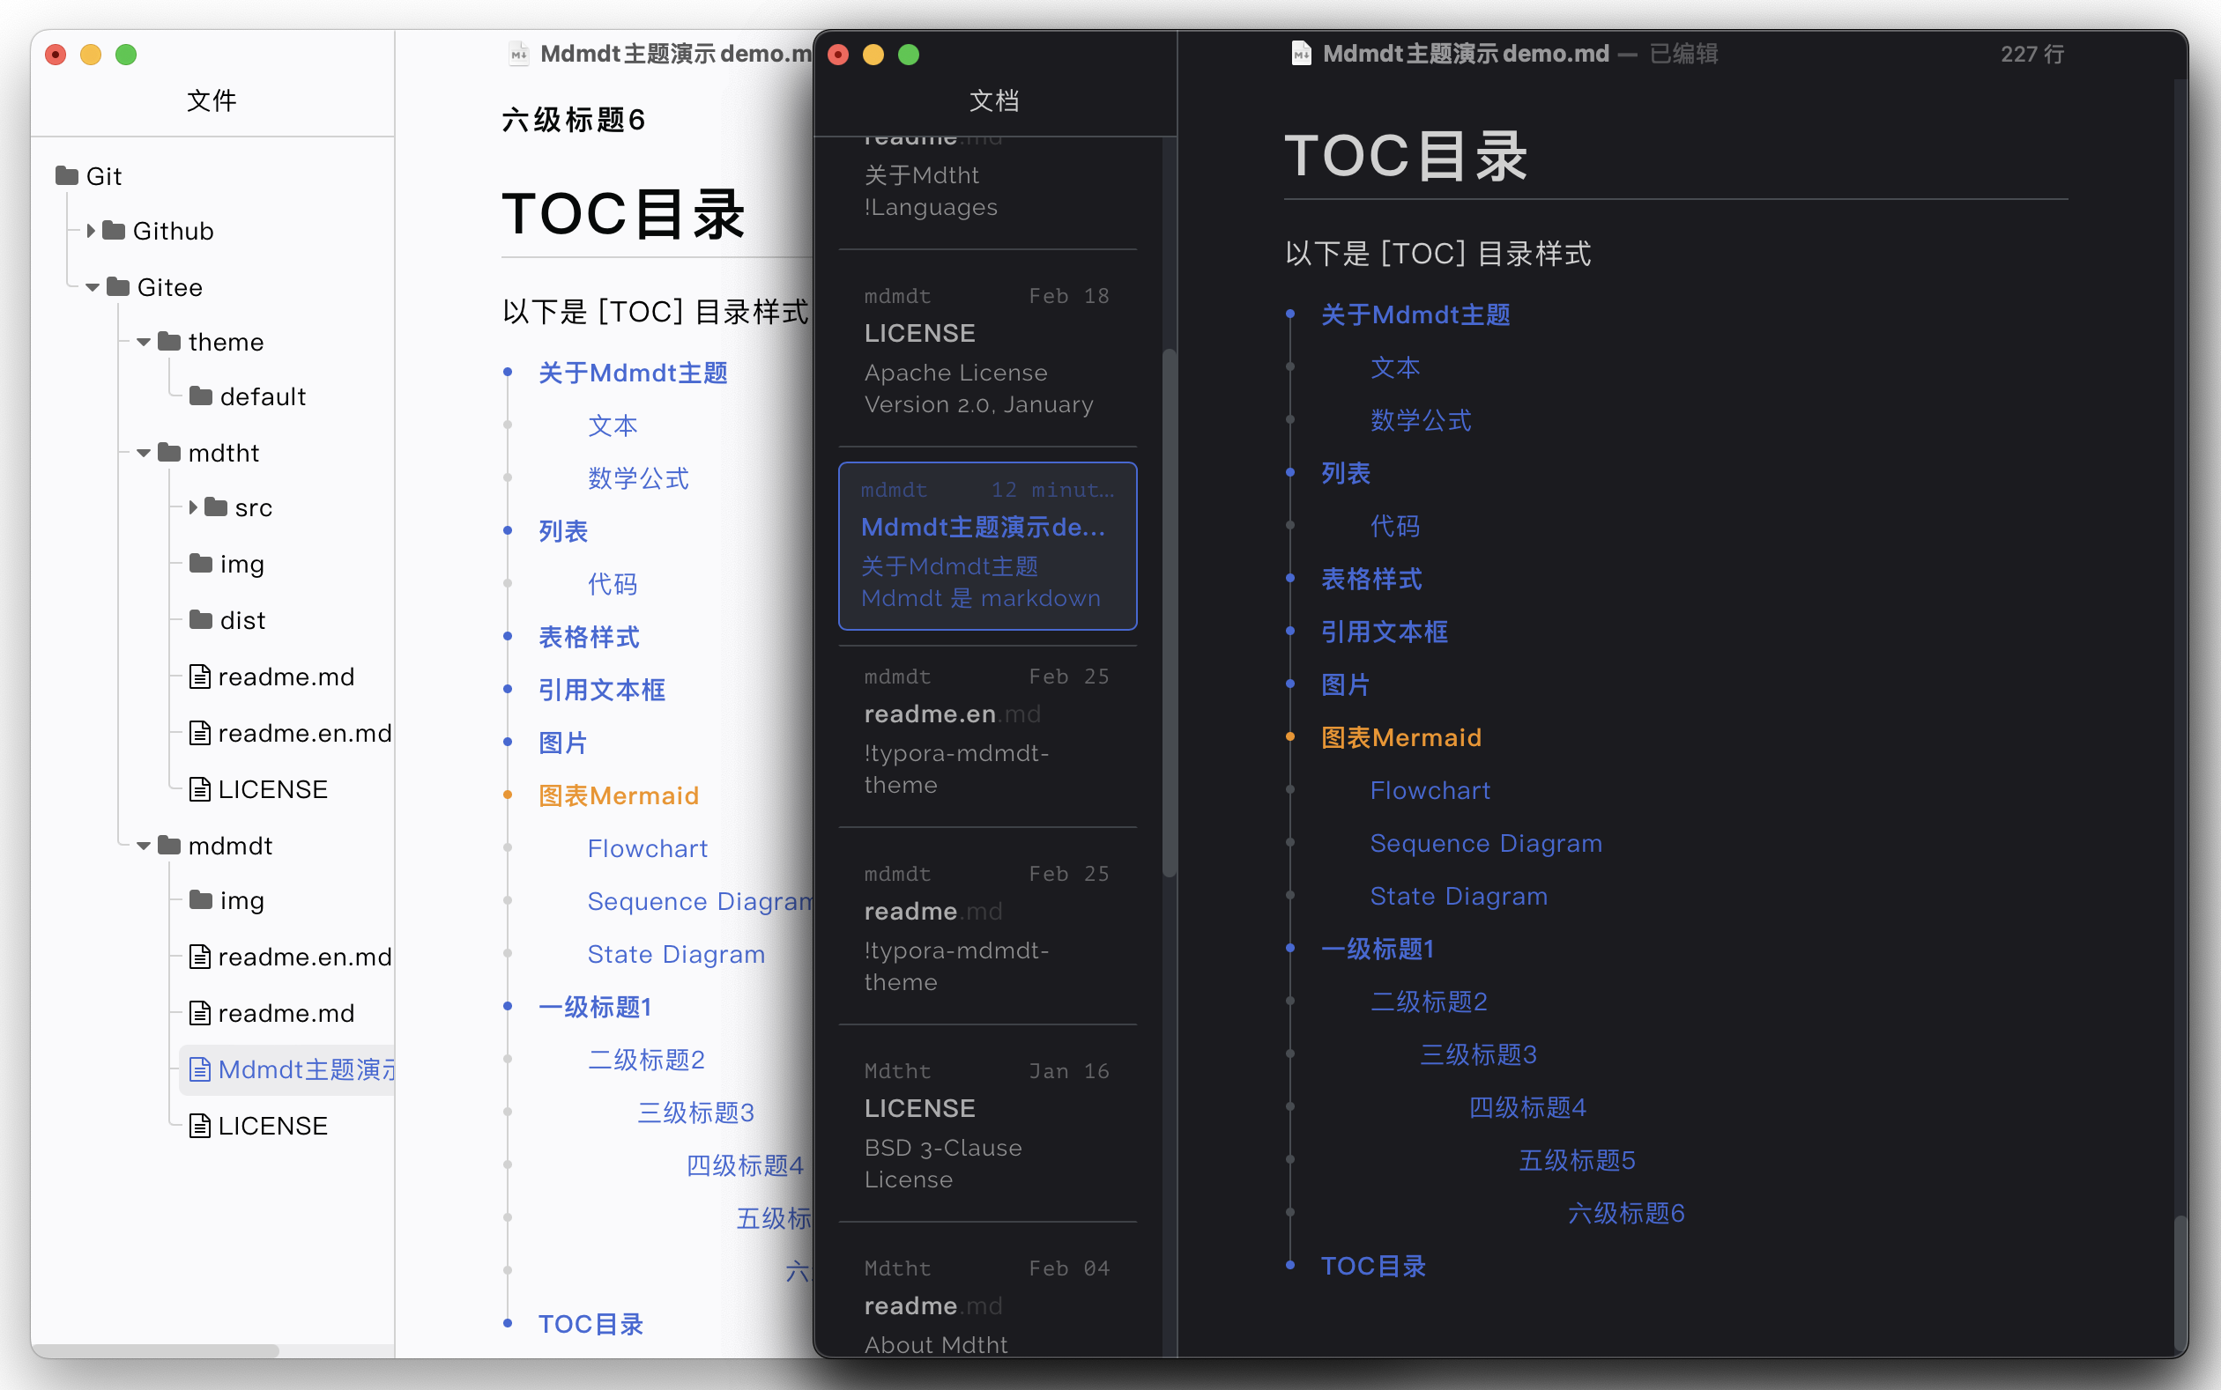Image resolution: width=2221 pixels, height=1390 pixels.
Task: Click the img folder icon under mdmdt
Action: [x=200, y=900]
